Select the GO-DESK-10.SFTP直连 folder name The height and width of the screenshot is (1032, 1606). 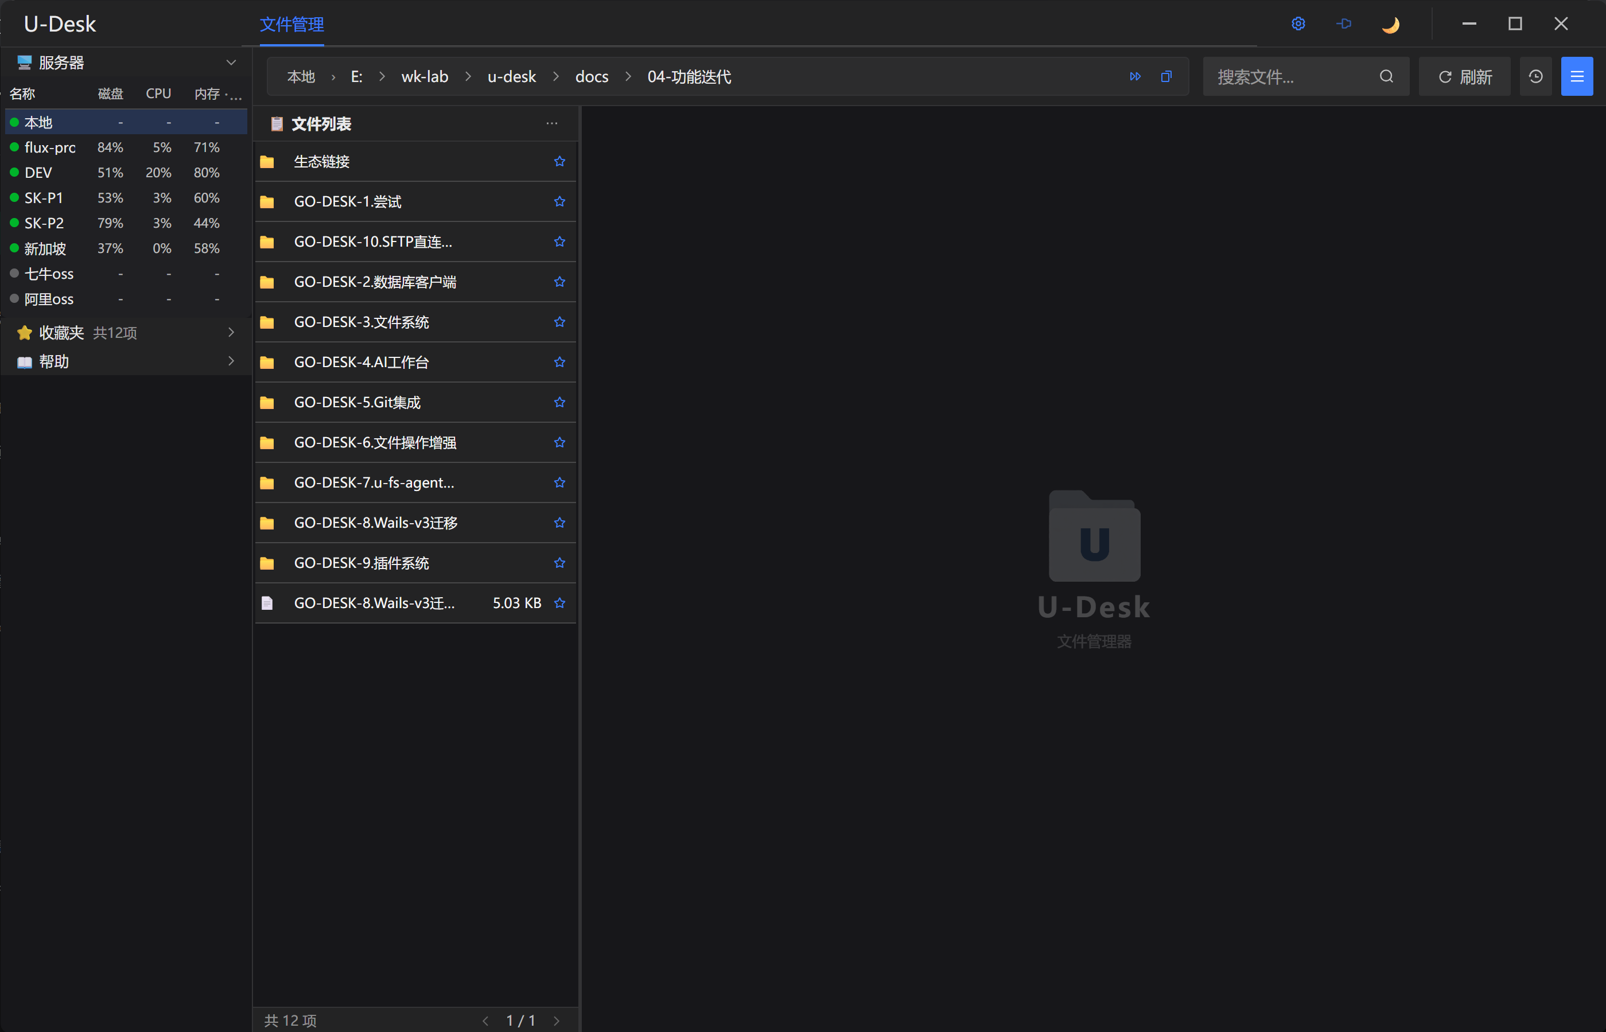(x=373, y=242)
